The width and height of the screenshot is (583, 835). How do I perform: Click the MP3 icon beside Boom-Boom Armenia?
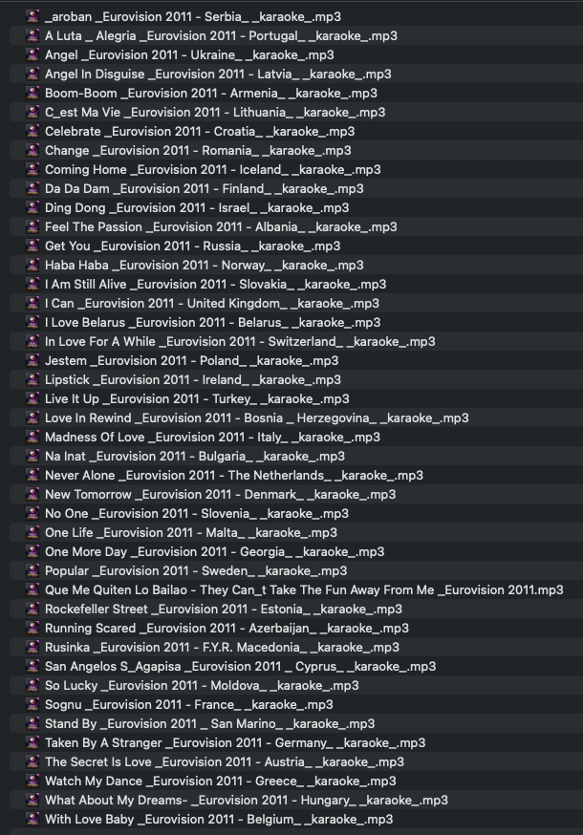point(32,94)
